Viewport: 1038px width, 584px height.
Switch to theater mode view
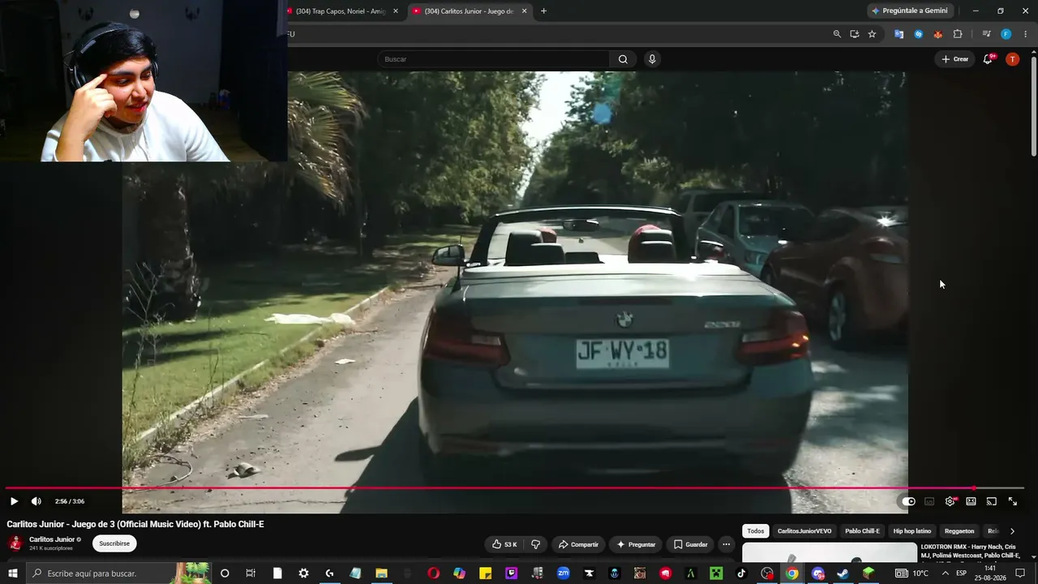(971, 501)
